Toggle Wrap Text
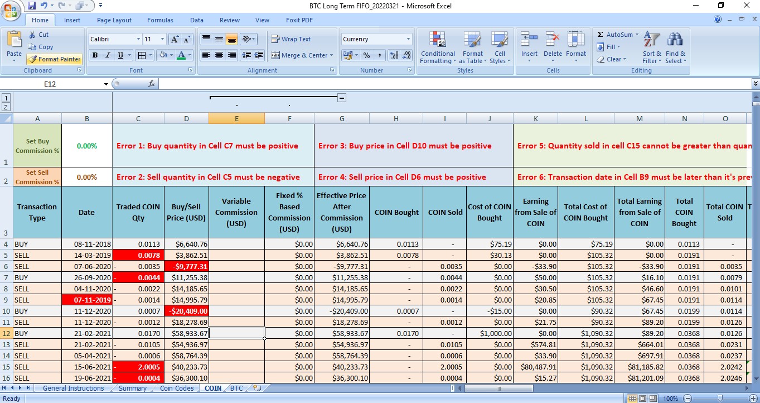Image resolution: width=760 pixels, height=403 pixels. click(291, 39)
